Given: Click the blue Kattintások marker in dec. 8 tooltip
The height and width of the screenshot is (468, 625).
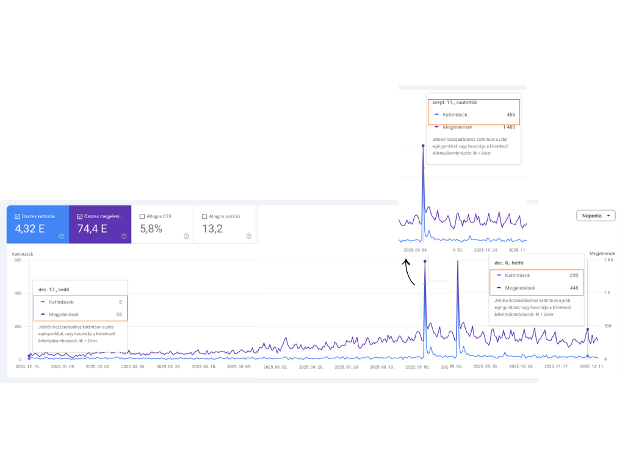Looking at the screenshot, I should click(499, 275).
